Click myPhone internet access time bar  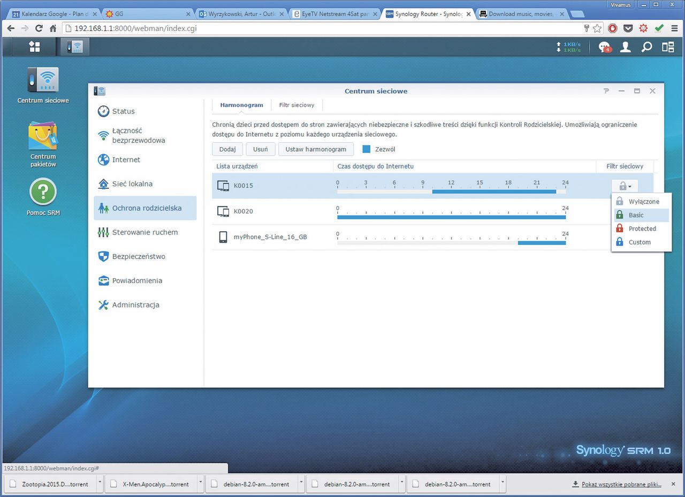pos(451,242)
